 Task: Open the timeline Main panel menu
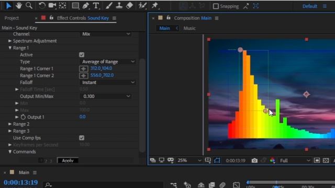coord(35,172)
